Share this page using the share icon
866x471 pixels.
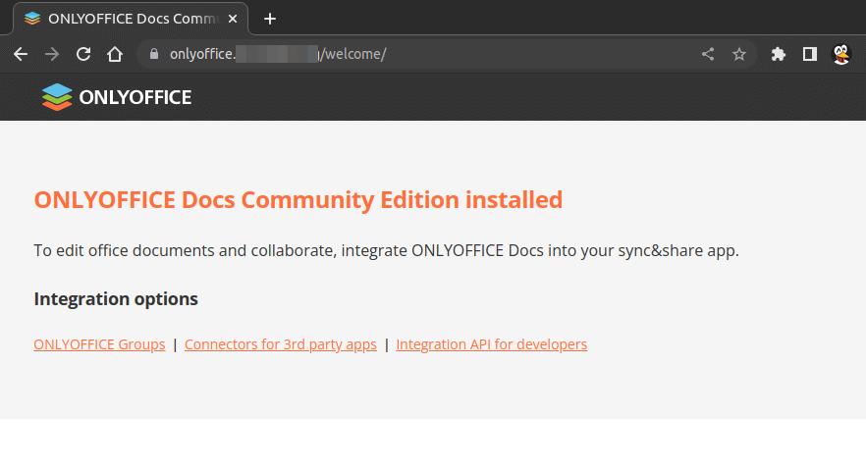click(x=708, y=55)
